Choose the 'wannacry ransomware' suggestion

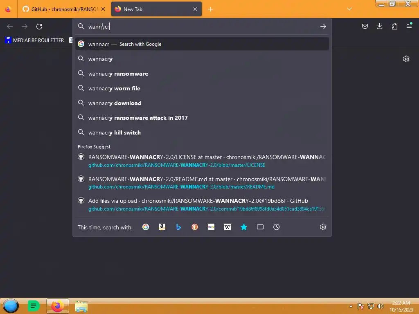click(x=202, y=74)
